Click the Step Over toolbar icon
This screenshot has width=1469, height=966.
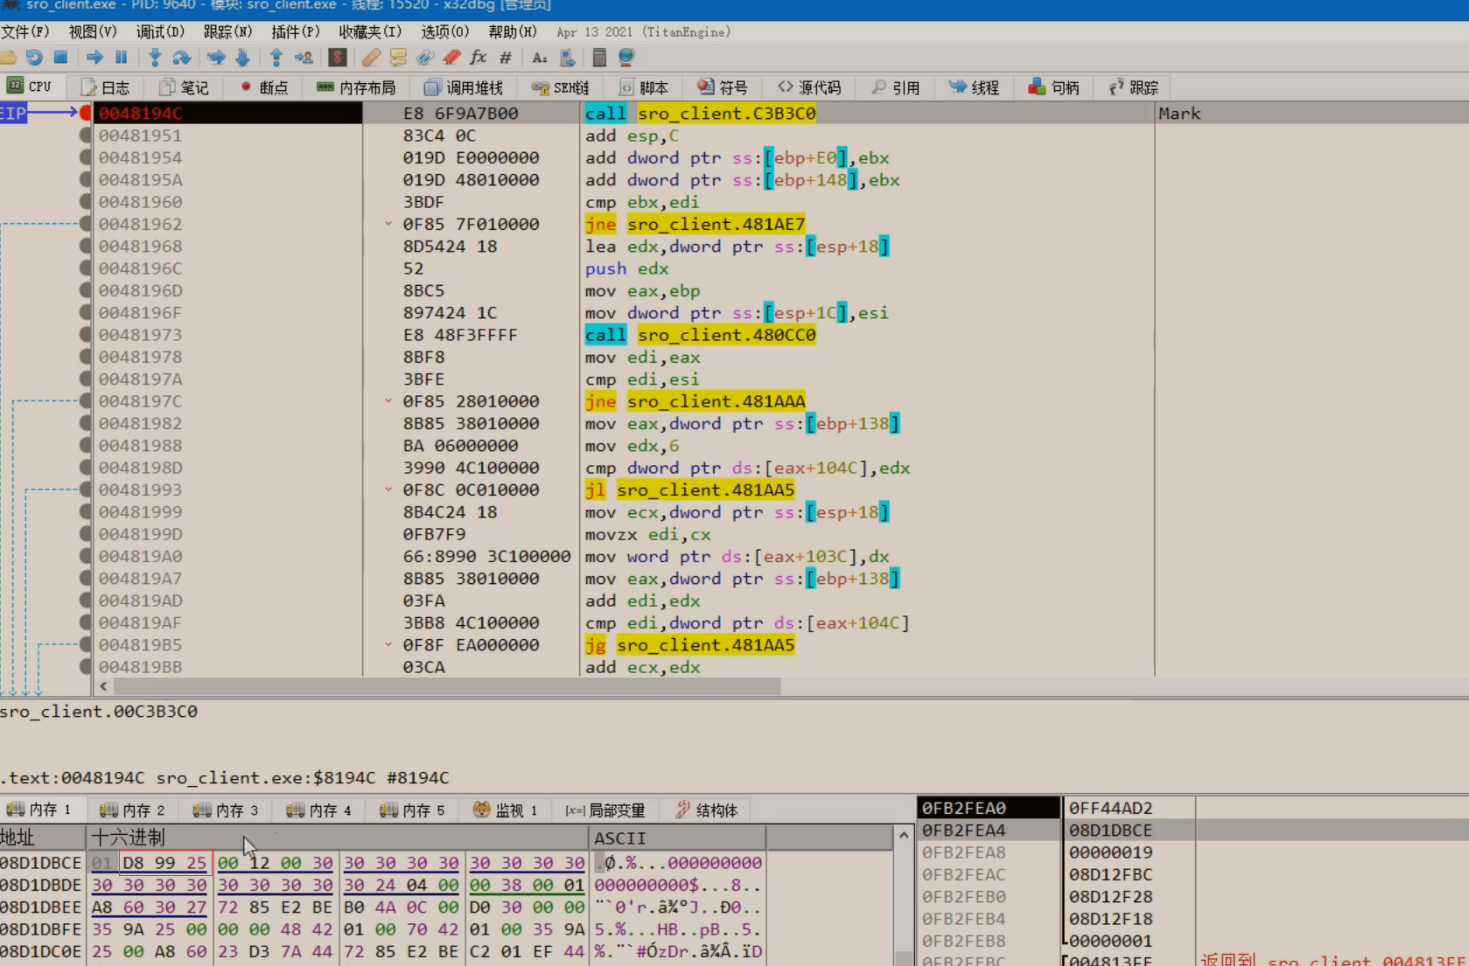pos(182,58)
